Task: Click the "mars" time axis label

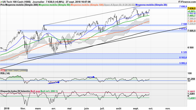Action: (38, 108)
